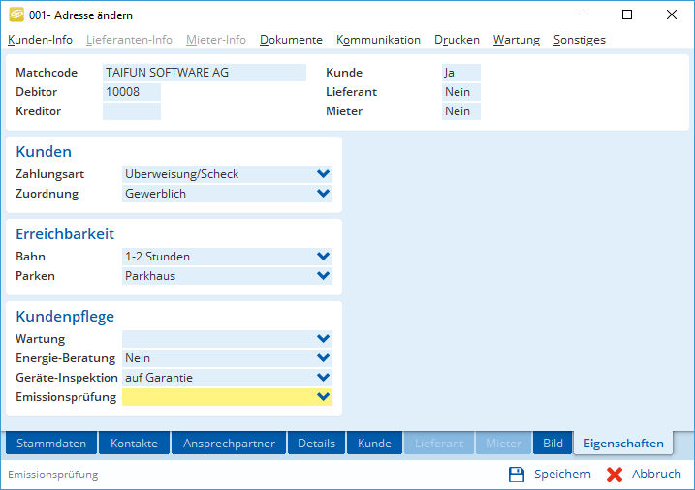The image size is (695, 490).
Task: Expand the Geräte-Inspektion dropdown
Action: click(323, 378)
